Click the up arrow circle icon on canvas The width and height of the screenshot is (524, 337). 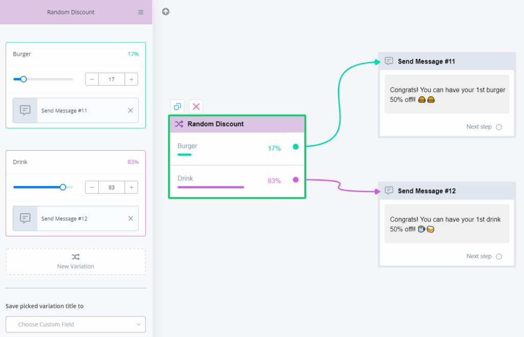(x=166, y=12)
